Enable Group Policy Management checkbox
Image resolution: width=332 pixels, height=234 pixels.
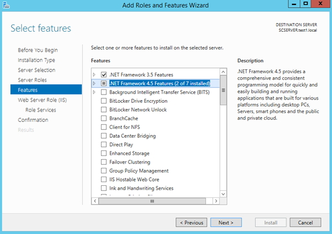pyautogui.click(x=104, y=171)
